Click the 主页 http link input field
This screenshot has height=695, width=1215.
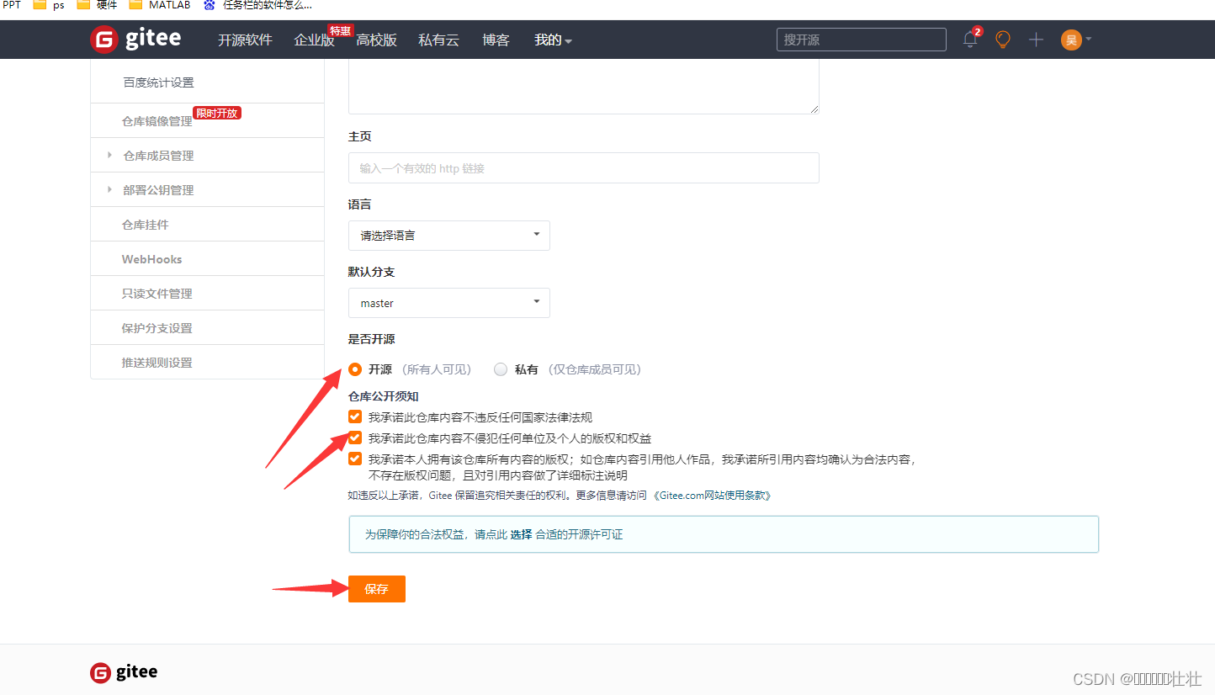[584, 168]
